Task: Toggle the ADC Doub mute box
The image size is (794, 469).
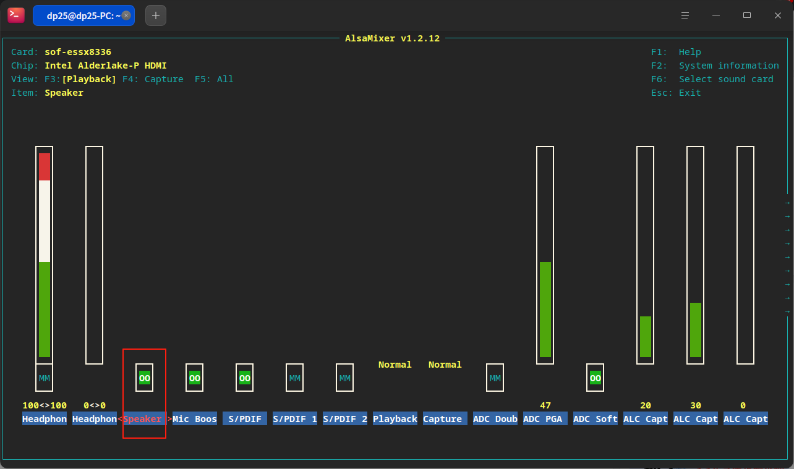Action: click(495, 378)
